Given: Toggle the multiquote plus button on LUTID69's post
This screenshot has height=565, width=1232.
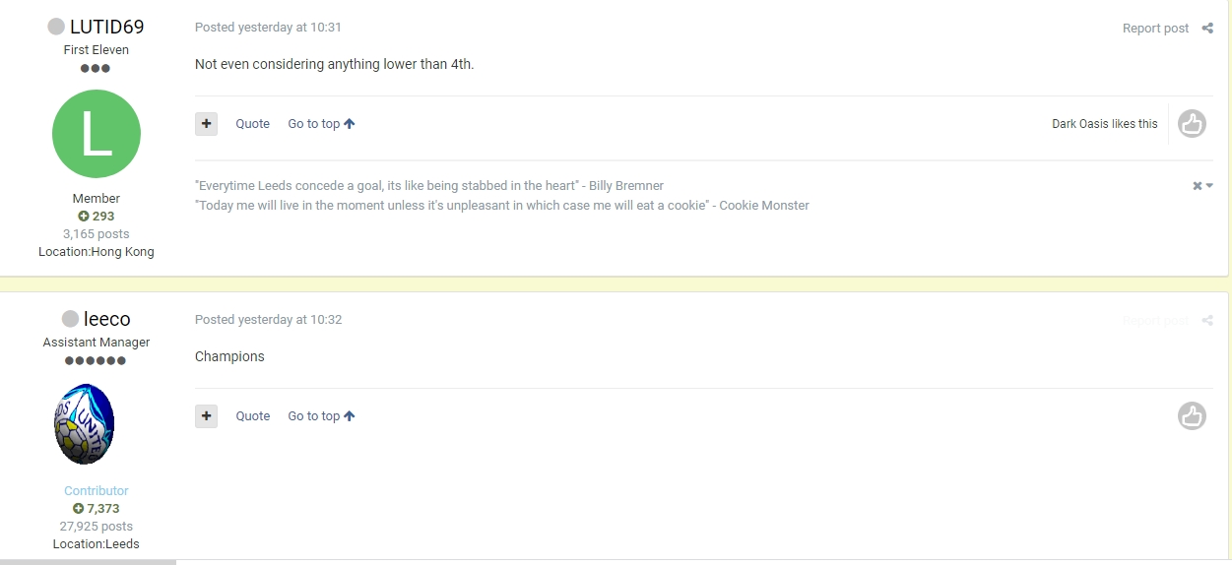Looking at the screenshot, I should (x=206, y=124).
